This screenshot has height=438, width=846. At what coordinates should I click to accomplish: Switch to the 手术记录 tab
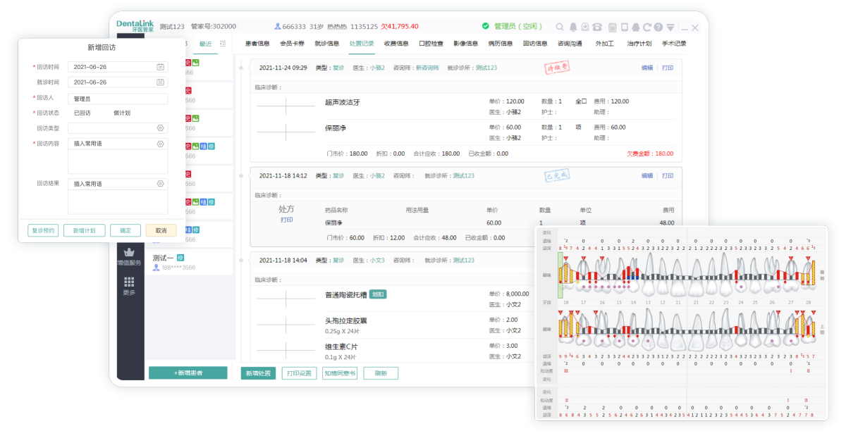point(674,44)
